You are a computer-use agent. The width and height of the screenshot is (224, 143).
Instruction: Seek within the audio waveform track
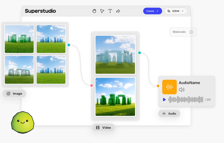point(186,100)
